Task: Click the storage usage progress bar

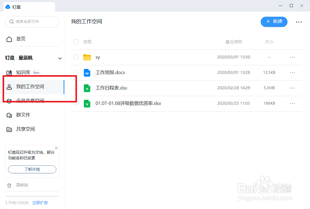Action: click(32, 197)
